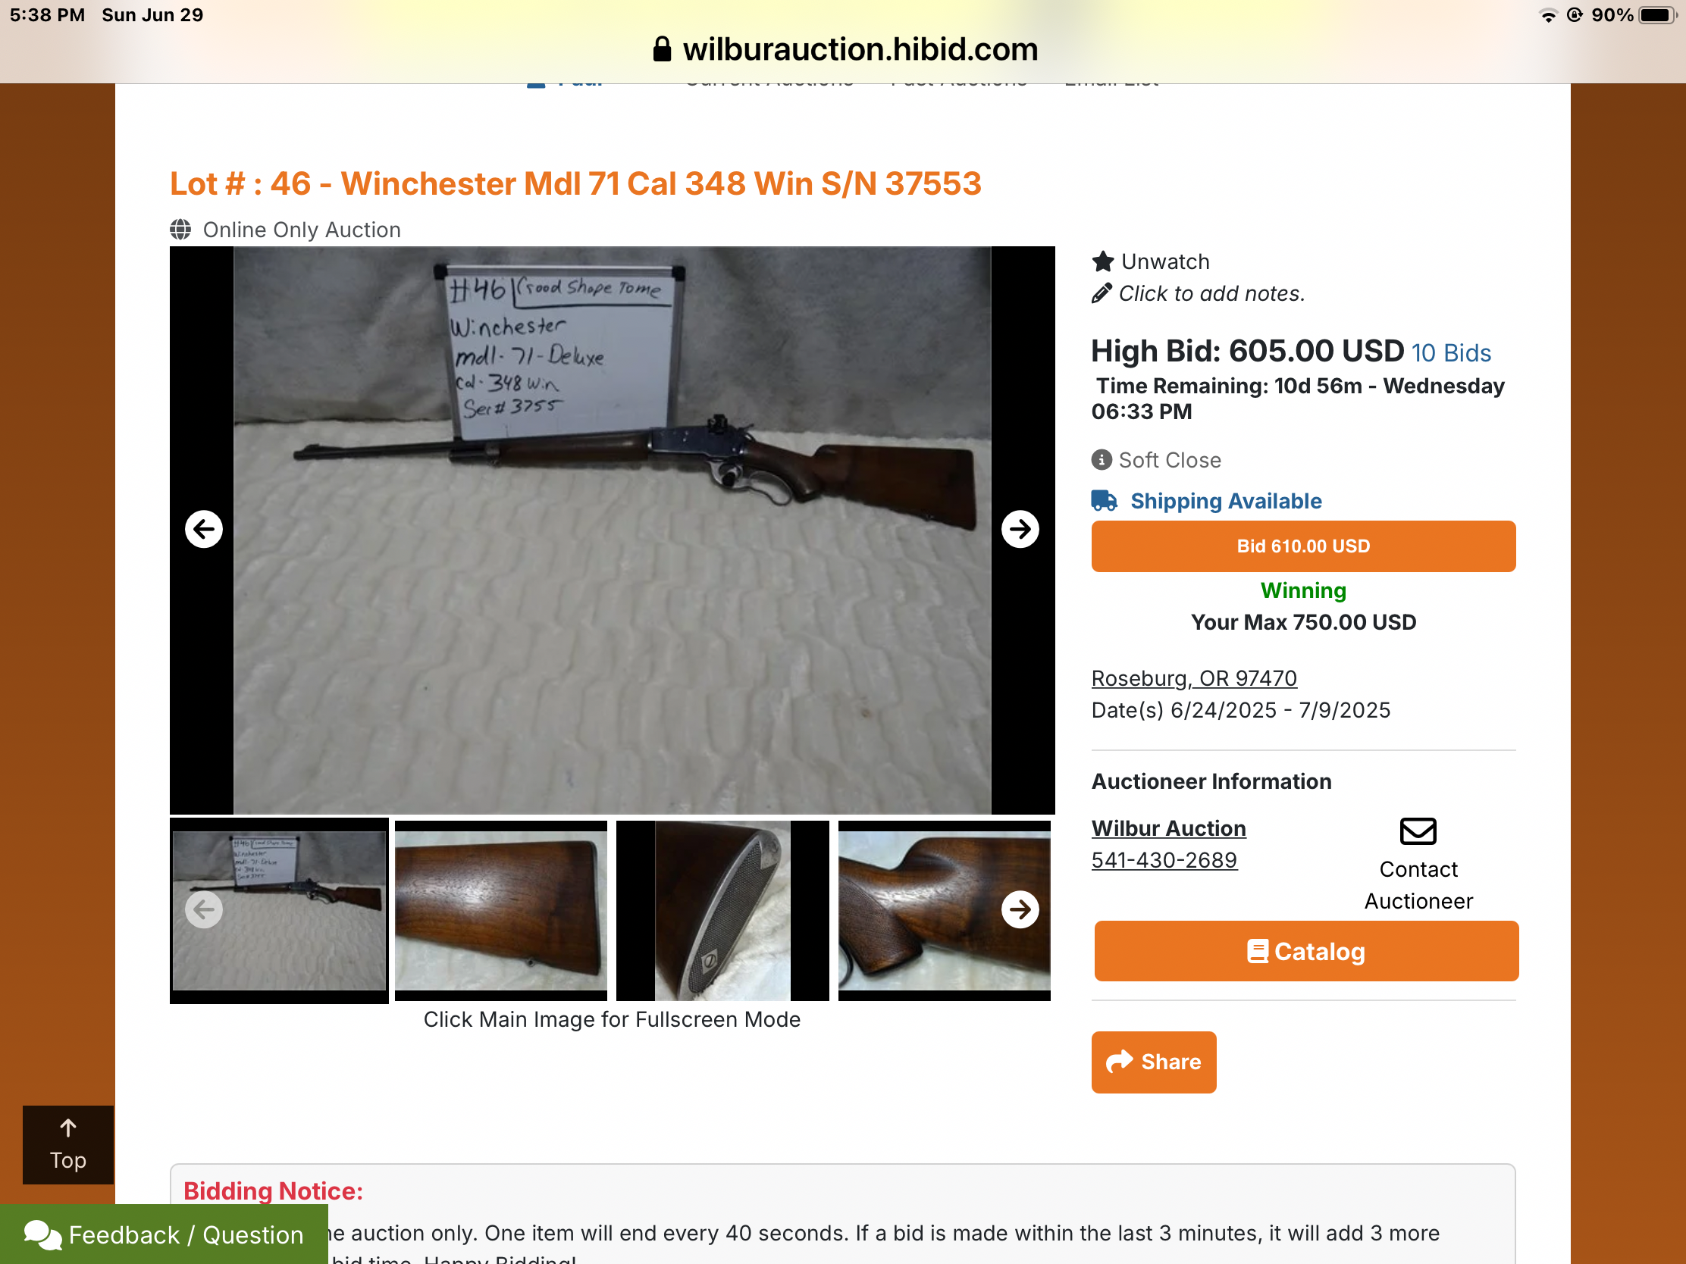Advance thumbnail strip with right arrow
The height and width of the screenshot is (1264, 1686).
pyautogui.click(x=1020, y=909)
